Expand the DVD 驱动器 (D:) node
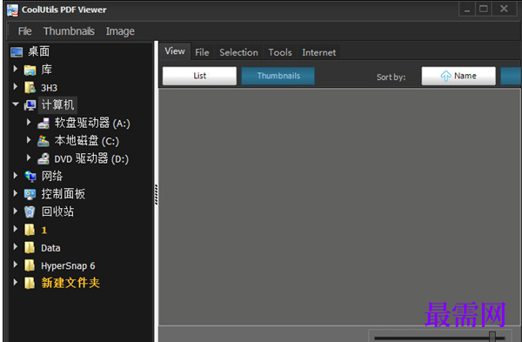 point(29,158)
